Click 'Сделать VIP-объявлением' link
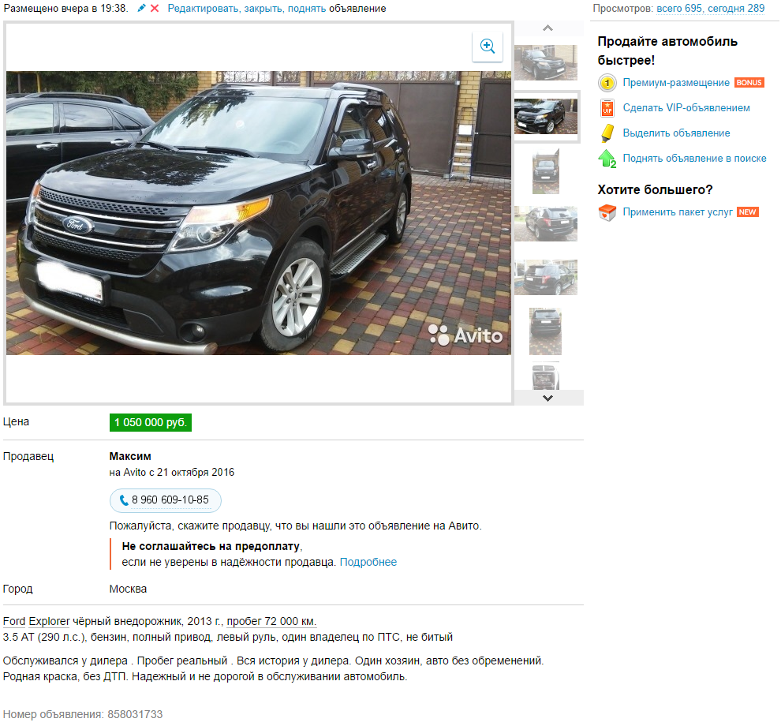The image size is (781, 726). click(686, 107)
